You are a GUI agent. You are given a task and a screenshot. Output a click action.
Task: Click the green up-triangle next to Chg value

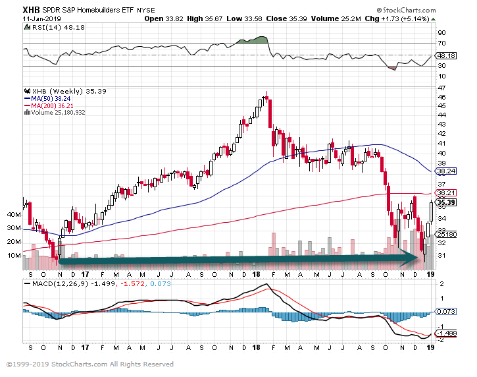(433, 19)
